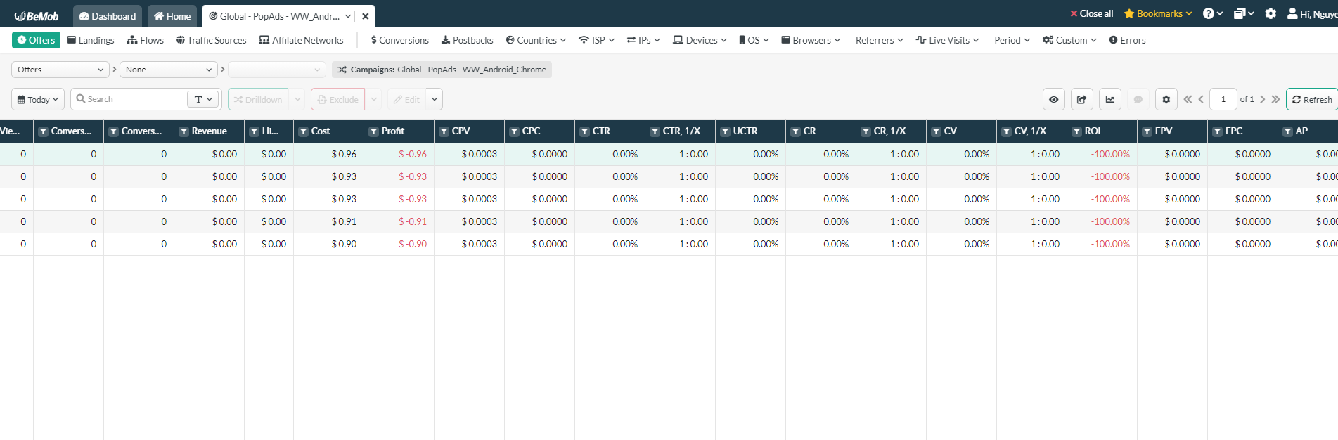Open the chart graph icon button
This screenshot has height=440, width=1338.
(1109, 99)
